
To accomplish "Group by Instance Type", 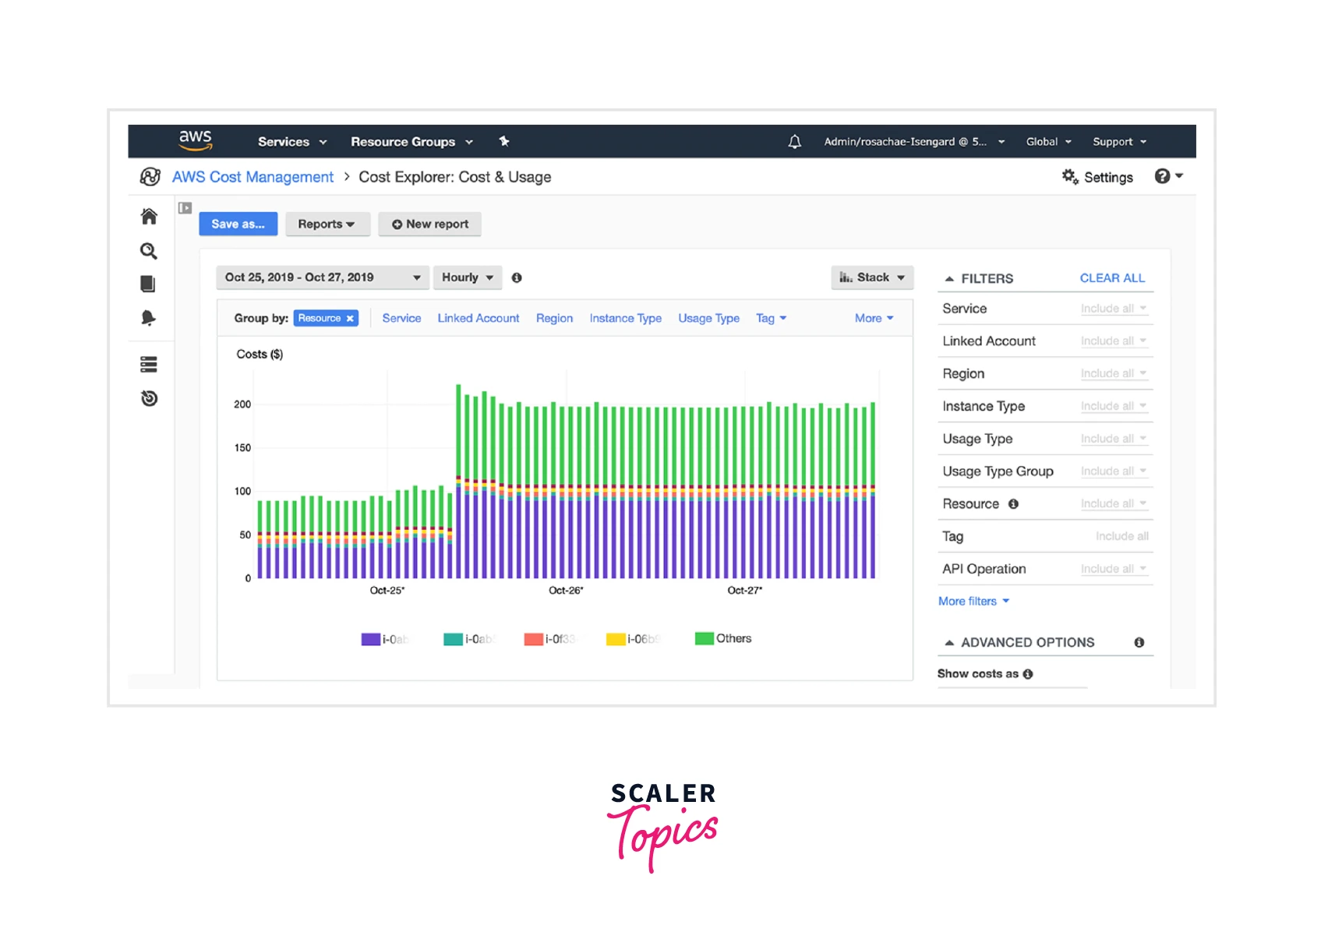I will point(625,319).
